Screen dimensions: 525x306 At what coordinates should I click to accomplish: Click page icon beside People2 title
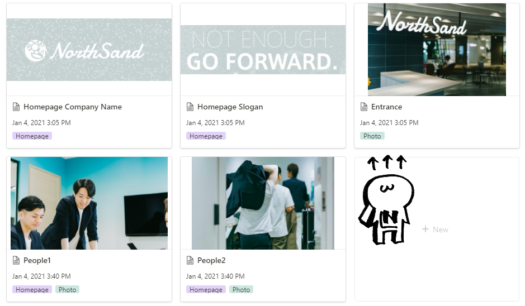(x=190, y=260)
